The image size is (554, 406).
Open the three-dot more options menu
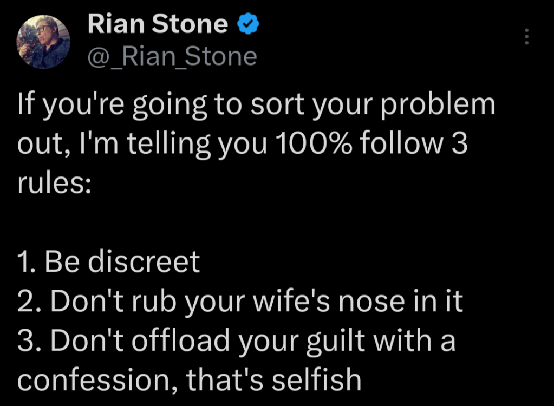pyautogui.click(x=526, y=37)
